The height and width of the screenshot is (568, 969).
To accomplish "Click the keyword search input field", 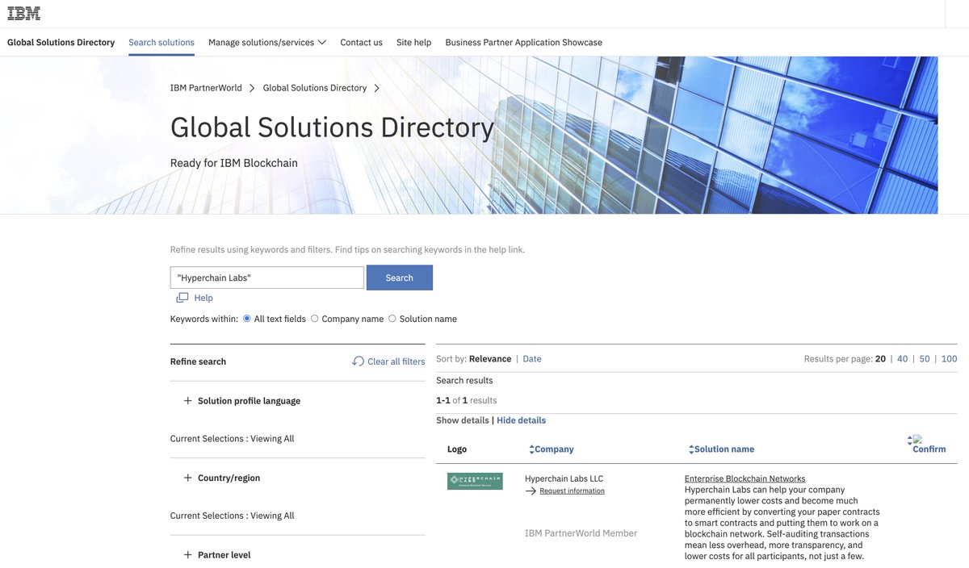I will point(267,278).
